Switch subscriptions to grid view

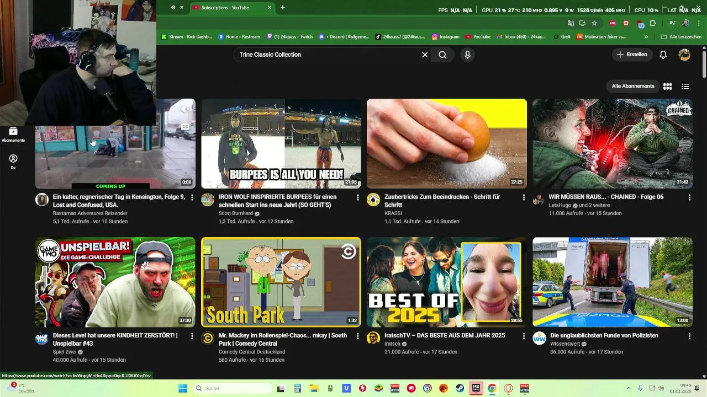click(x=667, y=86)
